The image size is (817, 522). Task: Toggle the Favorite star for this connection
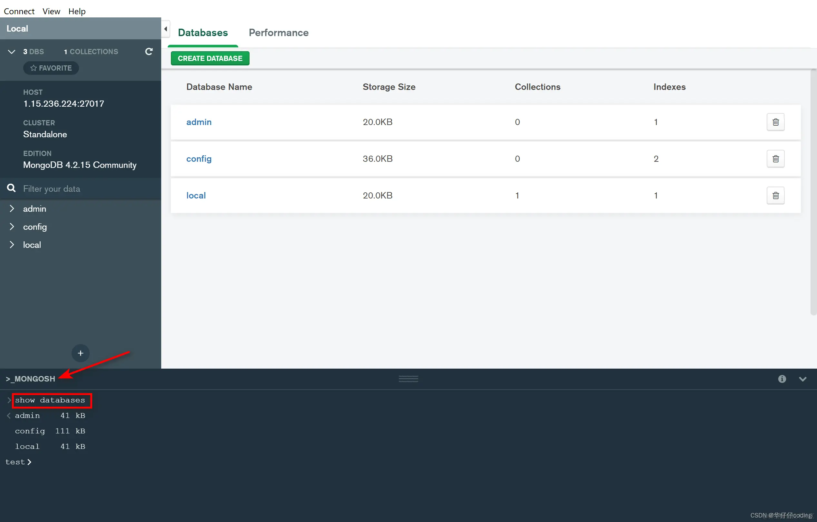click(x=51, y=68)
